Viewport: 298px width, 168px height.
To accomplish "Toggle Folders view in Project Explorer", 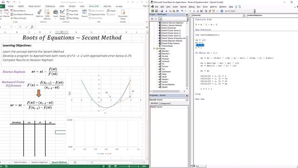I will click(x=160, y=19).
